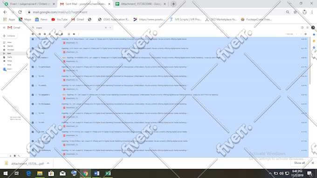The image size is (317, 178).
Task: Archive the selected conversations
Action: (40, 34)
